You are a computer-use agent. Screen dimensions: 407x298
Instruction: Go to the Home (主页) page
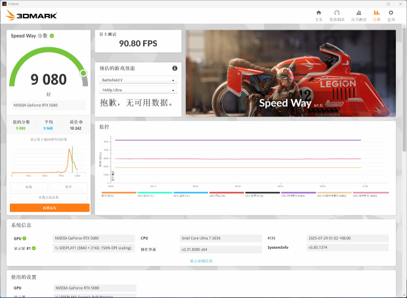(x=318, y=16)
